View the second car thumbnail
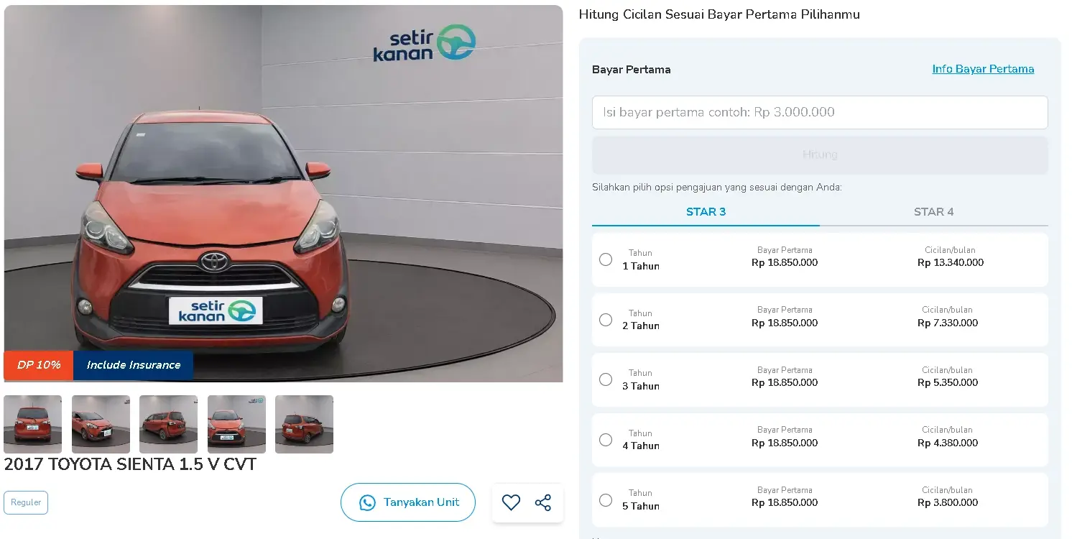Viewport: 1072px width, 539px height. pos(101,424)
